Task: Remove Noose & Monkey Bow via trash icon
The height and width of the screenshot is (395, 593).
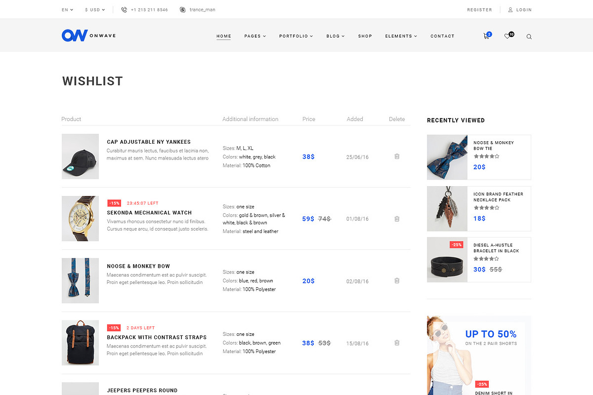Action: coord(397,280)
